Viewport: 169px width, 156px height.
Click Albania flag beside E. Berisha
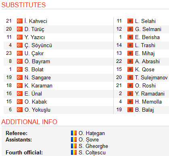click(130, 37)
